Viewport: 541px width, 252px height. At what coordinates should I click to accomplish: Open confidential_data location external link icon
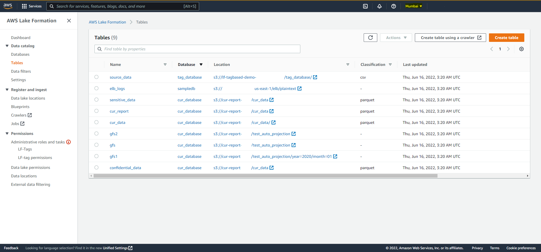click(271, 168)
